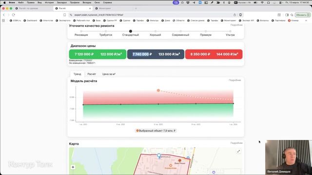Screen dimensions: 312x175
Task: Click the orange filled marker on the map
Action: tap(180, 160)
